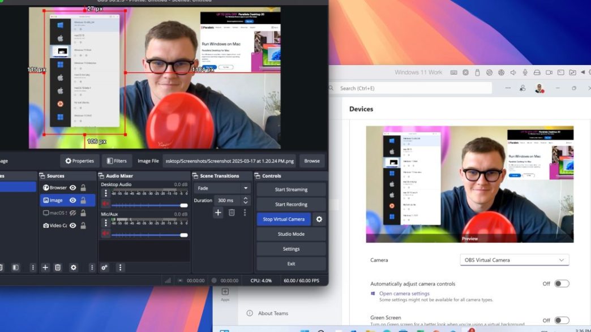Open advanced audio properties gears icon
This screenshot has height=332, width=591.
point(105,268)
